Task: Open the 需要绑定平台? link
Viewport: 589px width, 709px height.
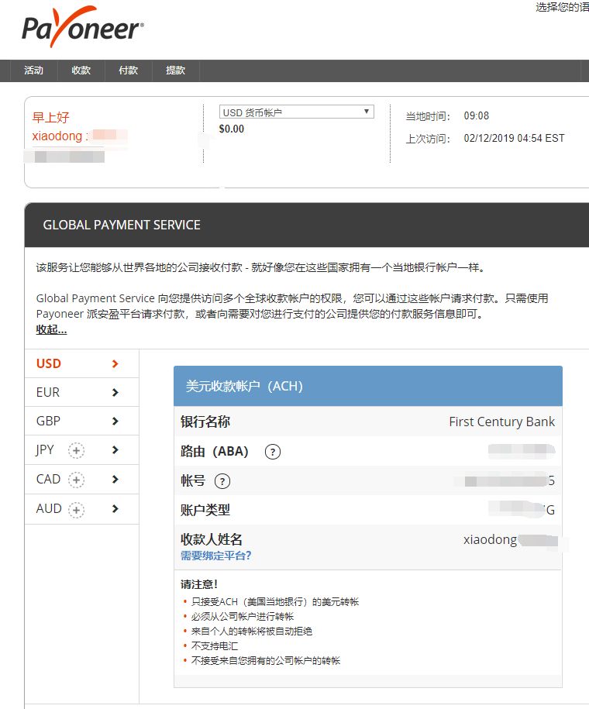Action: coord(215,556)
